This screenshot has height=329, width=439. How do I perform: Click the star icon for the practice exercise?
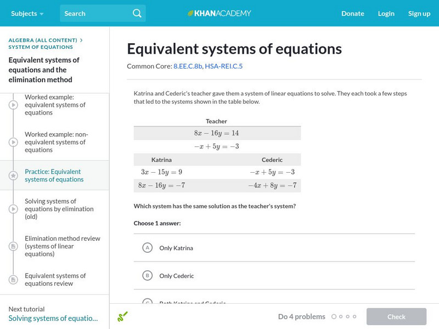point(13,175)
